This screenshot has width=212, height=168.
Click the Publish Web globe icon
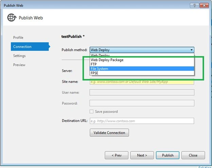(x=12, y=18)
